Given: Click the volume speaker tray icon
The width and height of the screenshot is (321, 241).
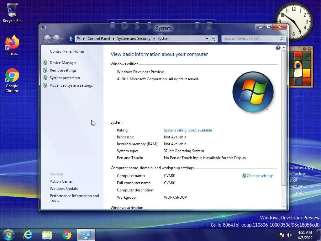Looking at the screenshot, I should tap(289, 235).
